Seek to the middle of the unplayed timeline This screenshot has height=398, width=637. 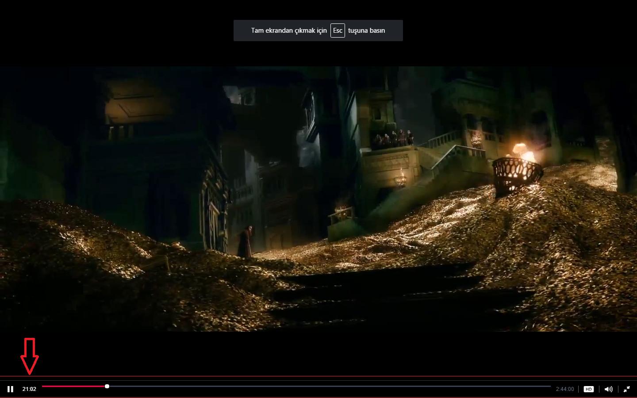pos(330,387)
